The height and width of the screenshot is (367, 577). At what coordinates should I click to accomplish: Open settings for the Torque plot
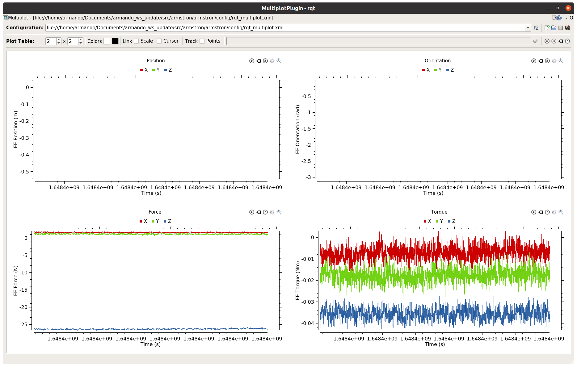pos(554,212)
